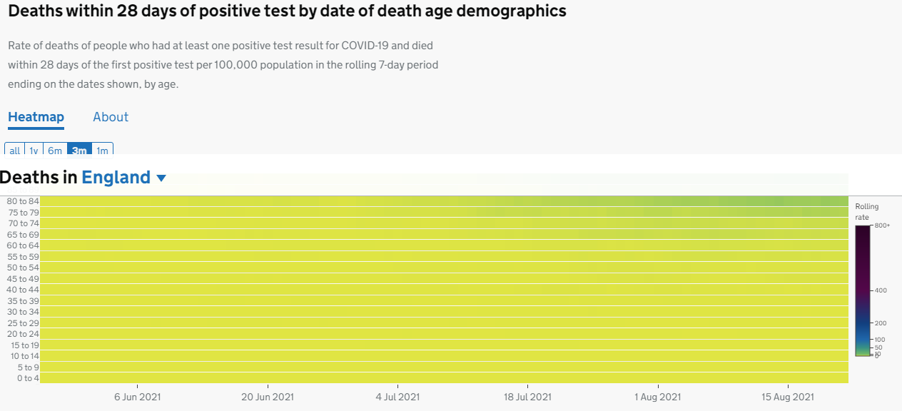Click the 1 Aug 2021 axis label

click(658, 397)
